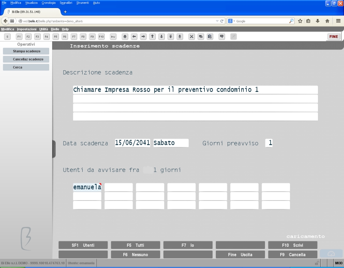344x268 pixels.
Task: Go to the Firefox home page icon
Action: [x=327, y=21]
